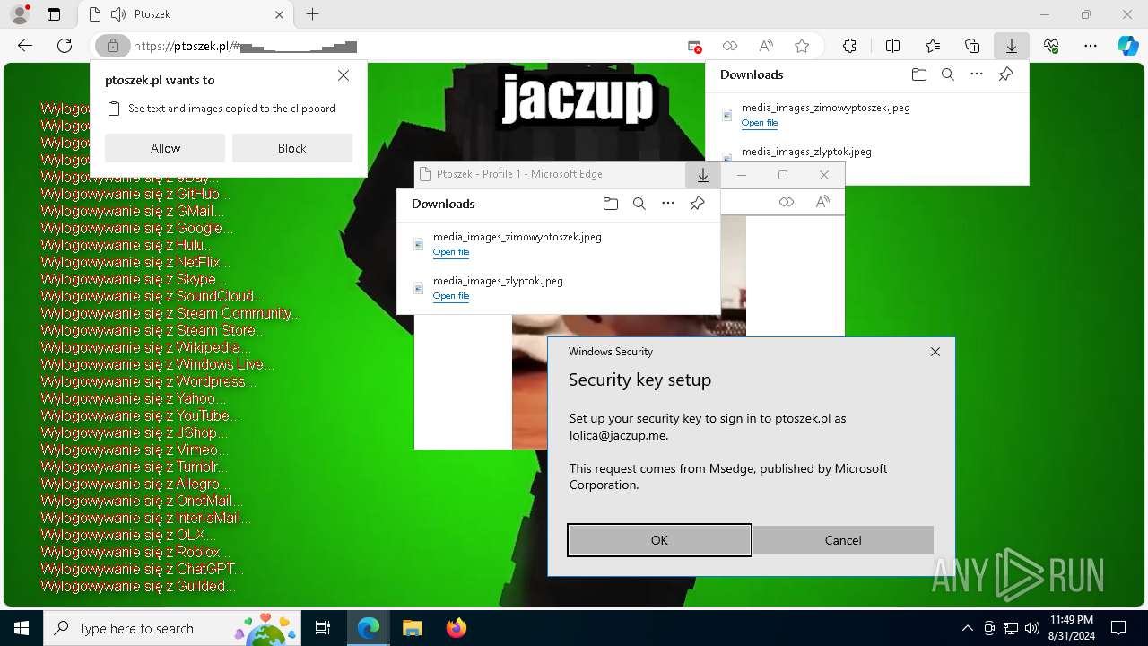Open Microsoft Edge from taskbar
Viewport: 1148px width, 646px height.
[369, 628]
